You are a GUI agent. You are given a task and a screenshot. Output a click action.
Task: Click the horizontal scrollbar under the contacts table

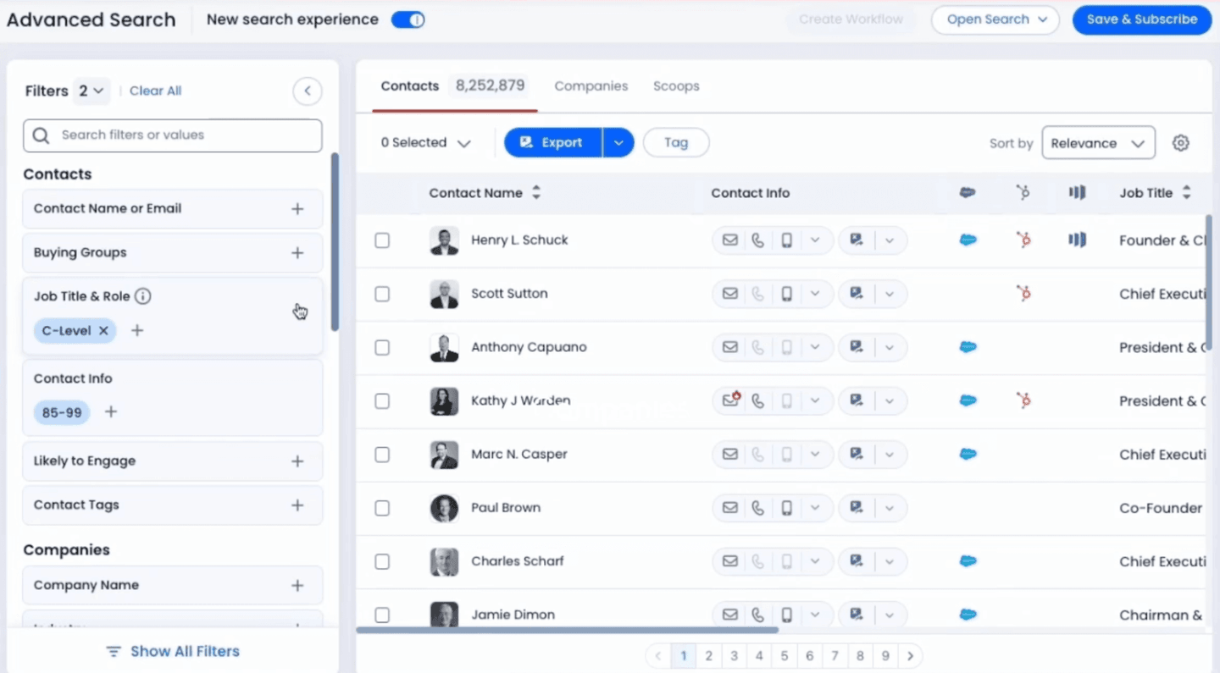click(x=567, y=630)
